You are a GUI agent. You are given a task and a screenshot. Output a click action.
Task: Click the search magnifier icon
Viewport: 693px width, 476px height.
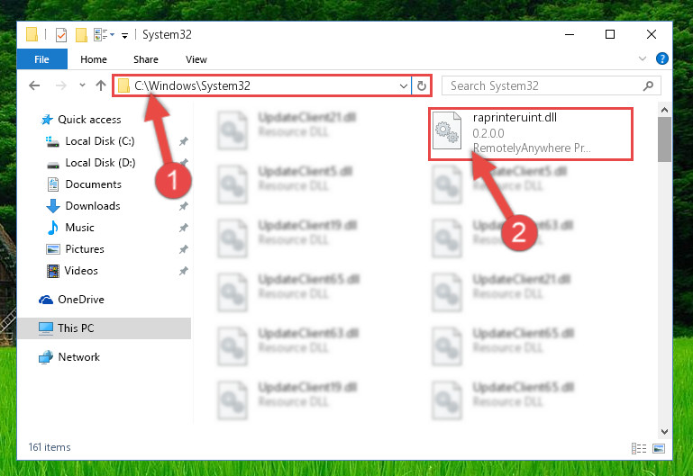[x=648, y=85]
